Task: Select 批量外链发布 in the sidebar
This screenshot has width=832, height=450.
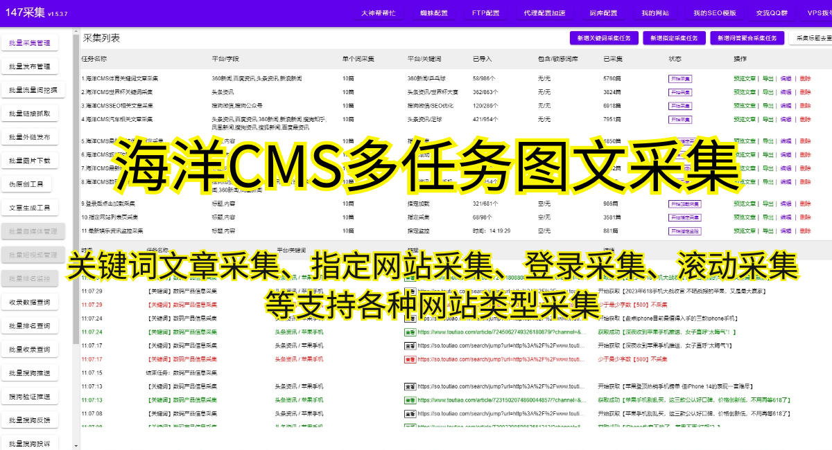Action: tap(30, 137)
